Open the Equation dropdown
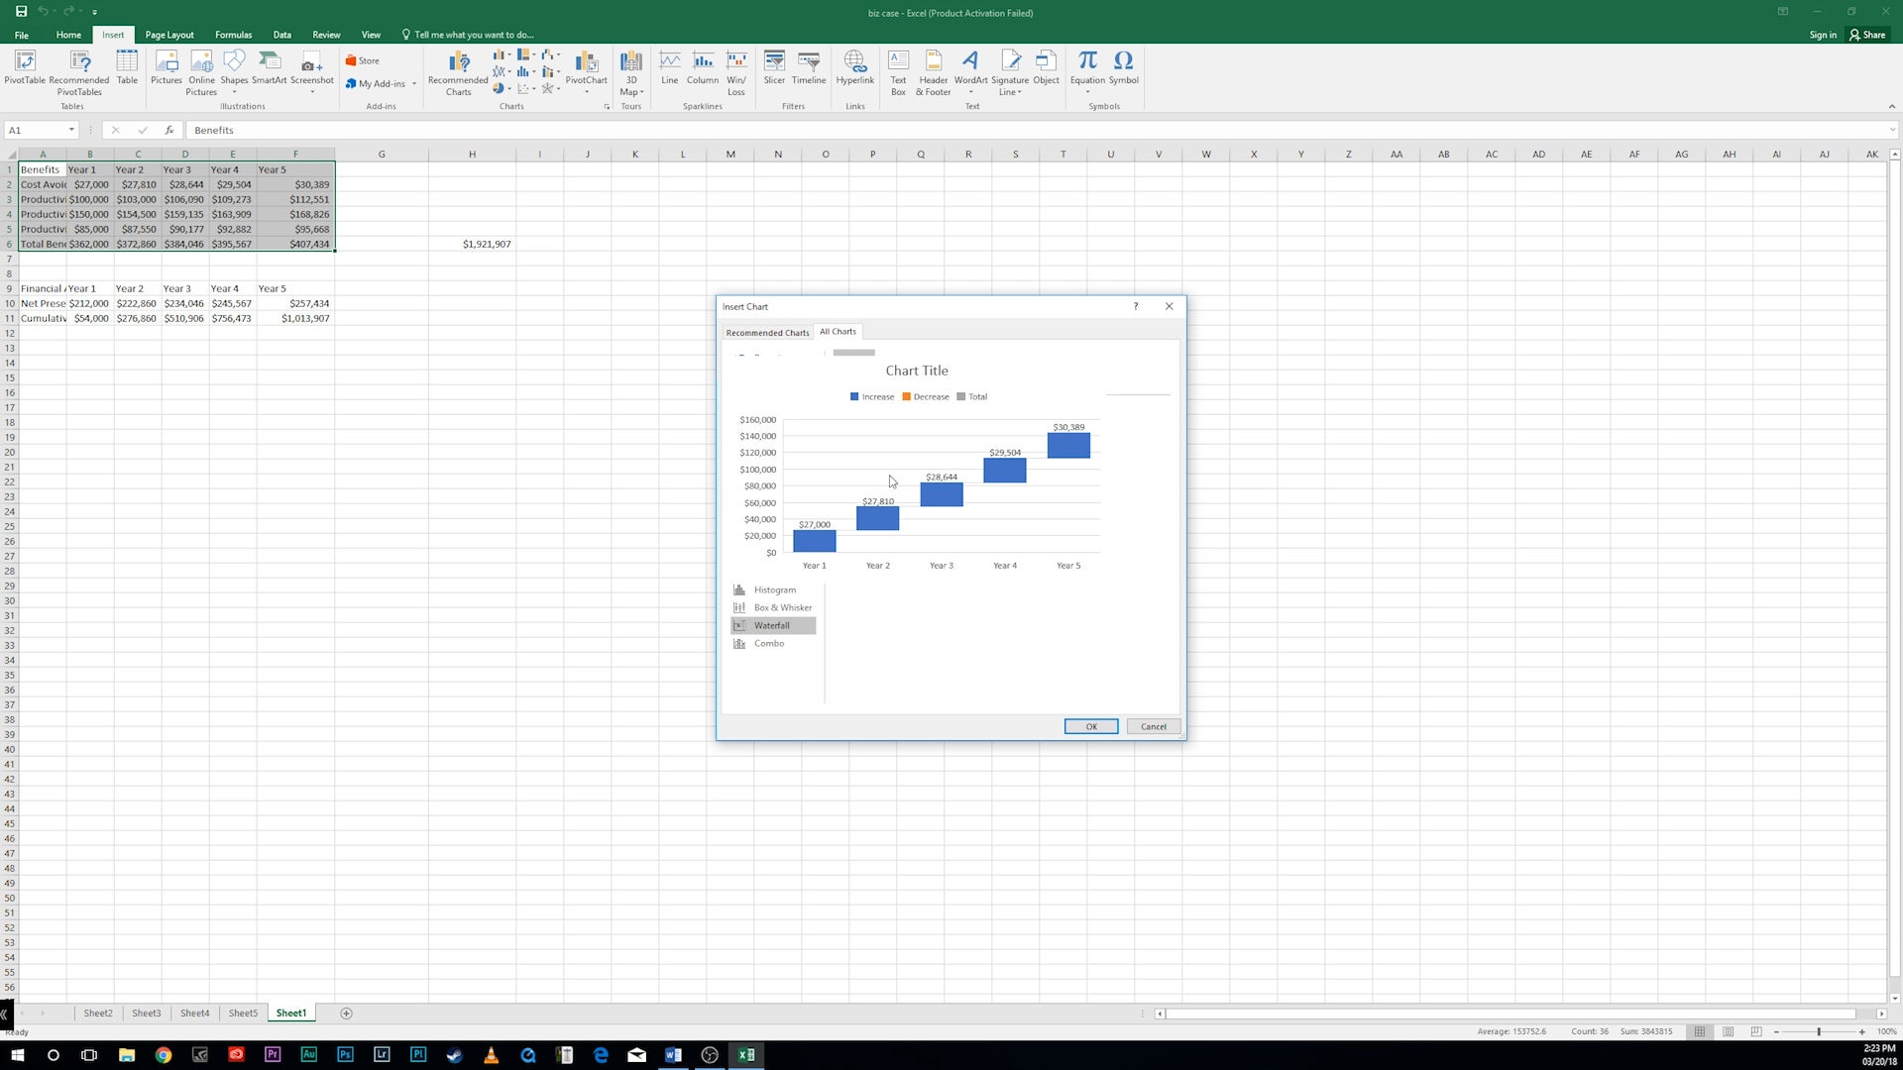This screenshot has width=1903, height=1070. tap(1087, 92)
